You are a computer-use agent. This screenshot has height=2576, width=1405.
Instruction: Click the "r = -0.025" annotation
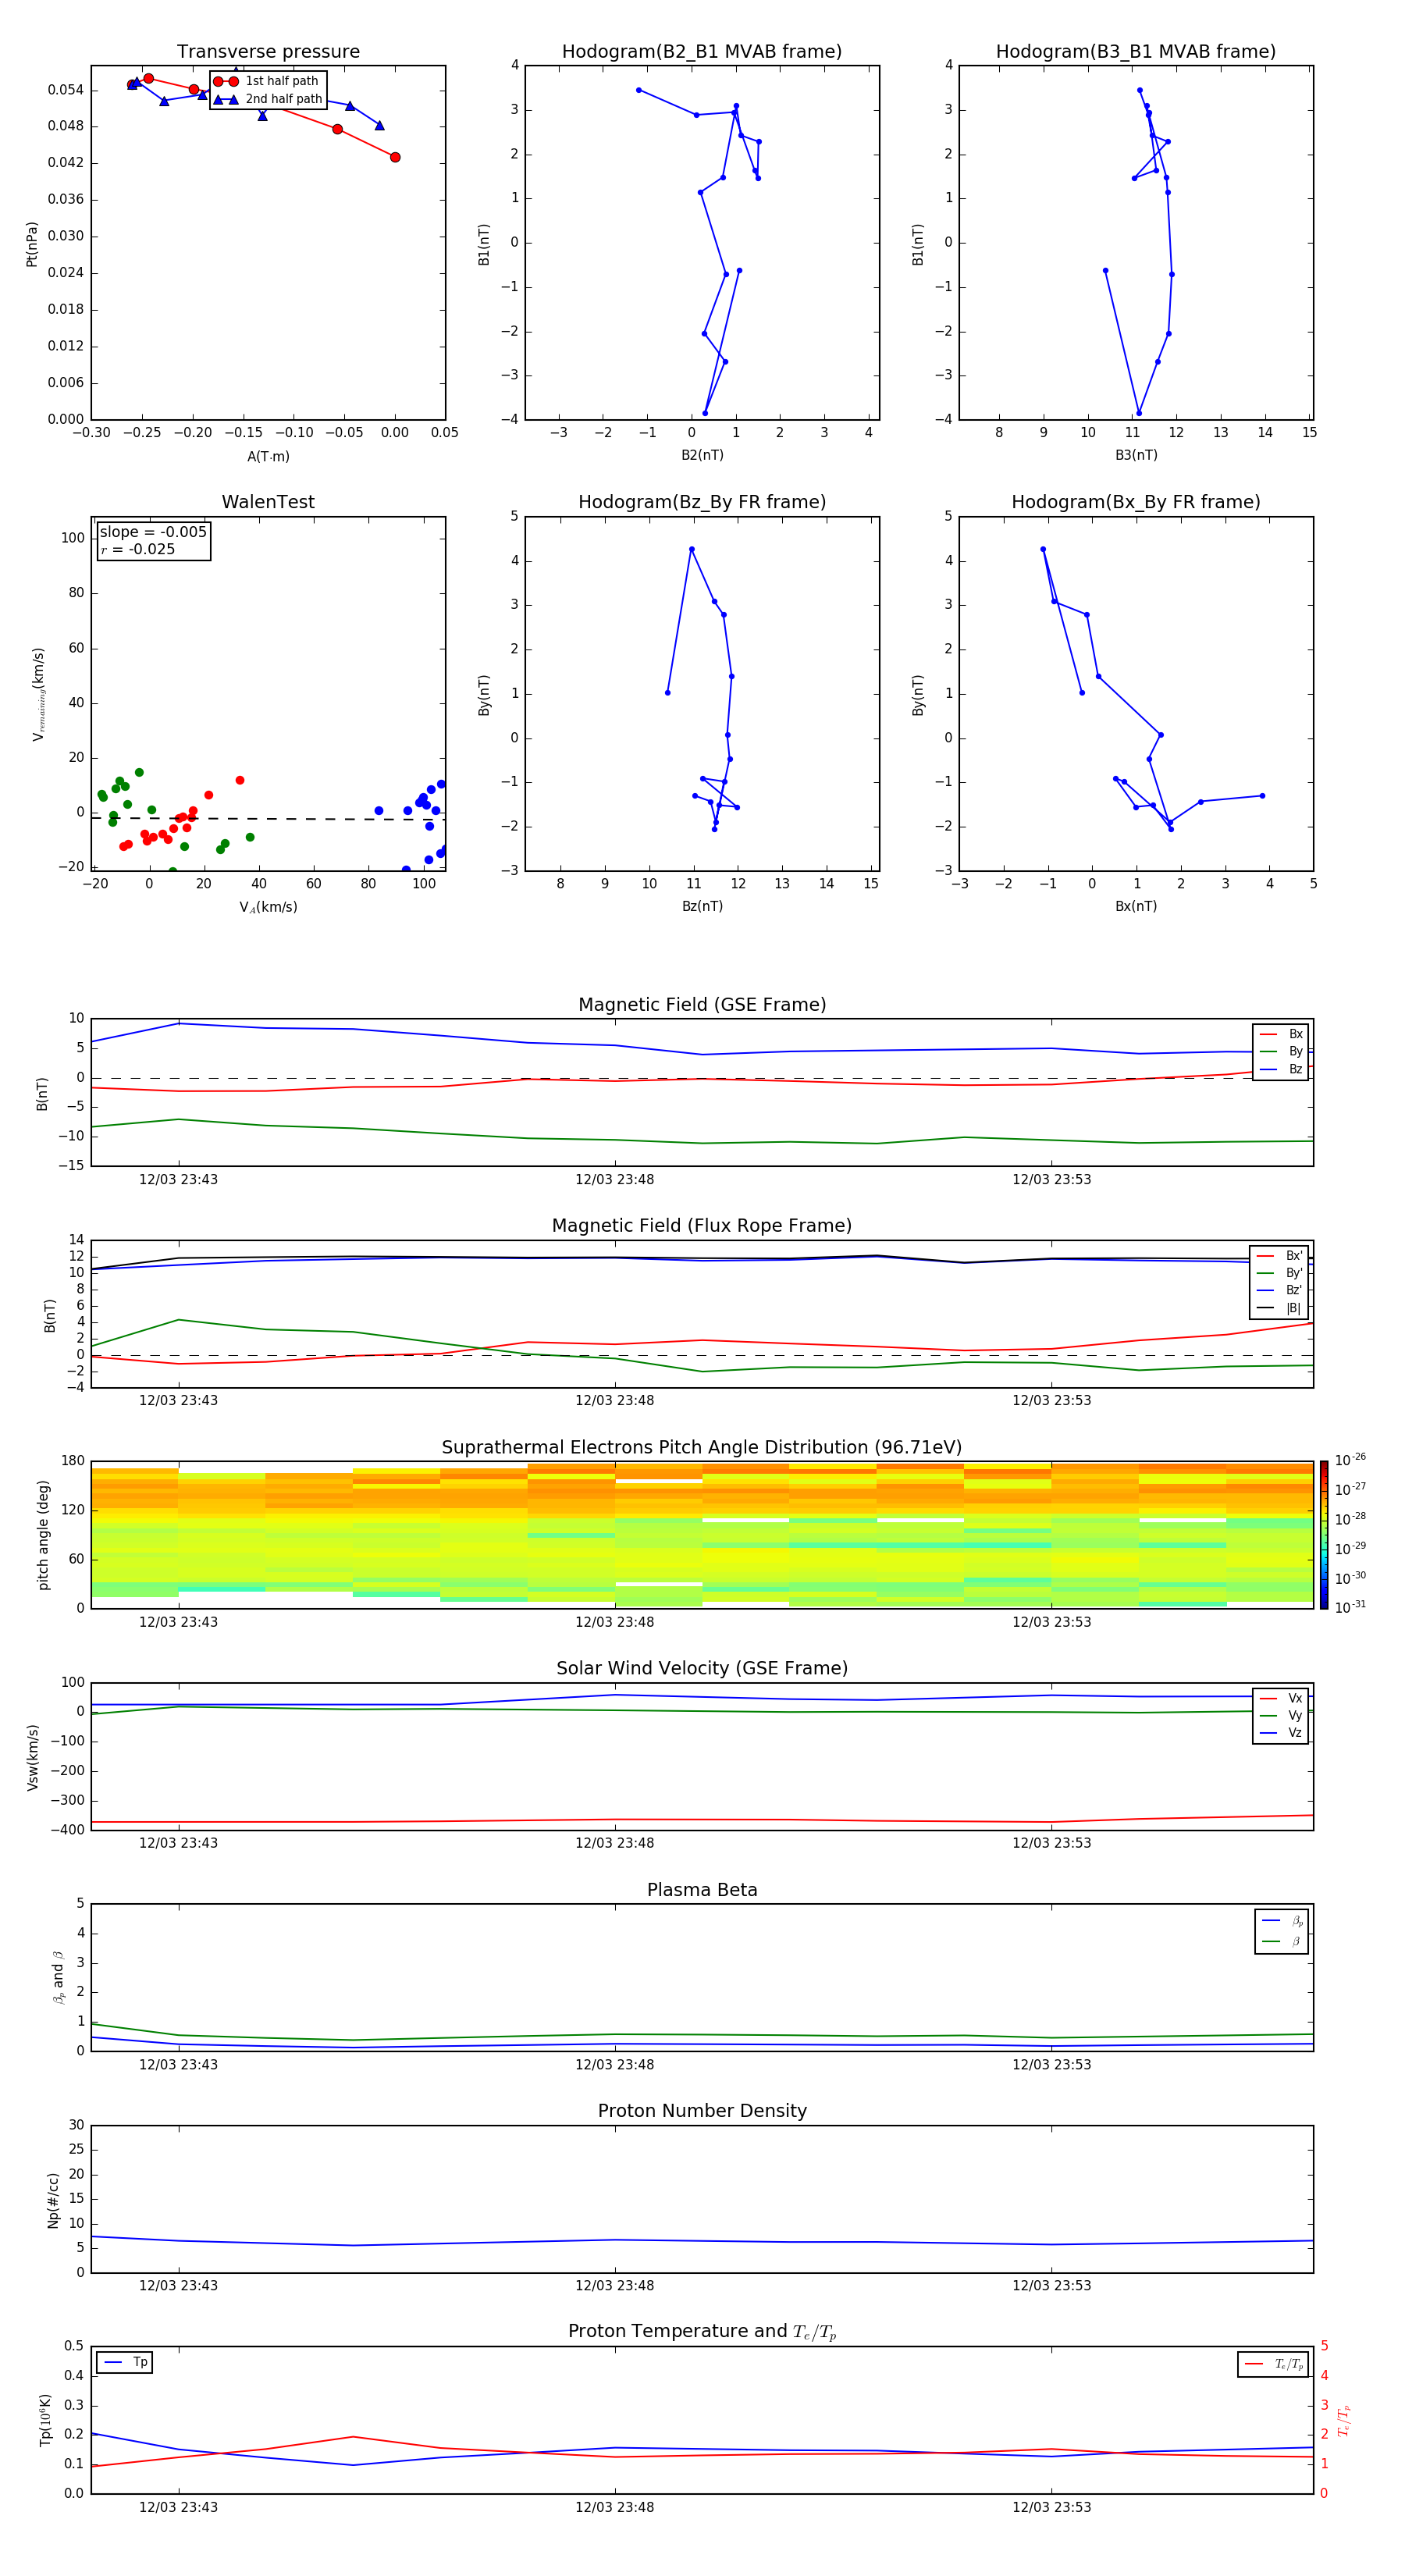click(137, 549)
